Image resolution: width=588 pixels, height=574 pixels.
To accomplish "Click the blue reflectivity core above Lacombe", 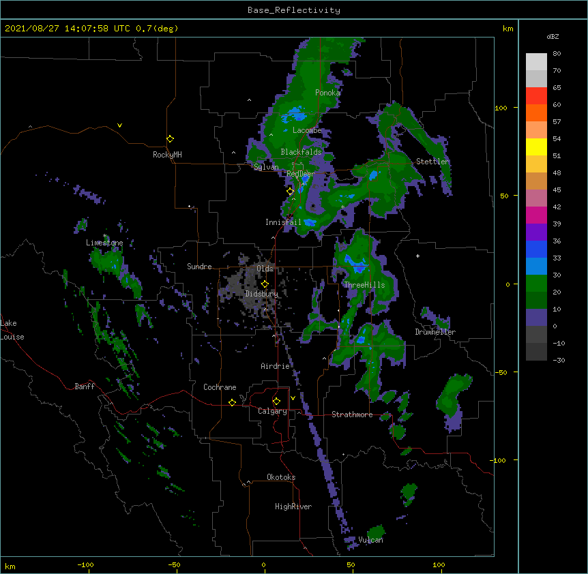I will tap(293, 115).
